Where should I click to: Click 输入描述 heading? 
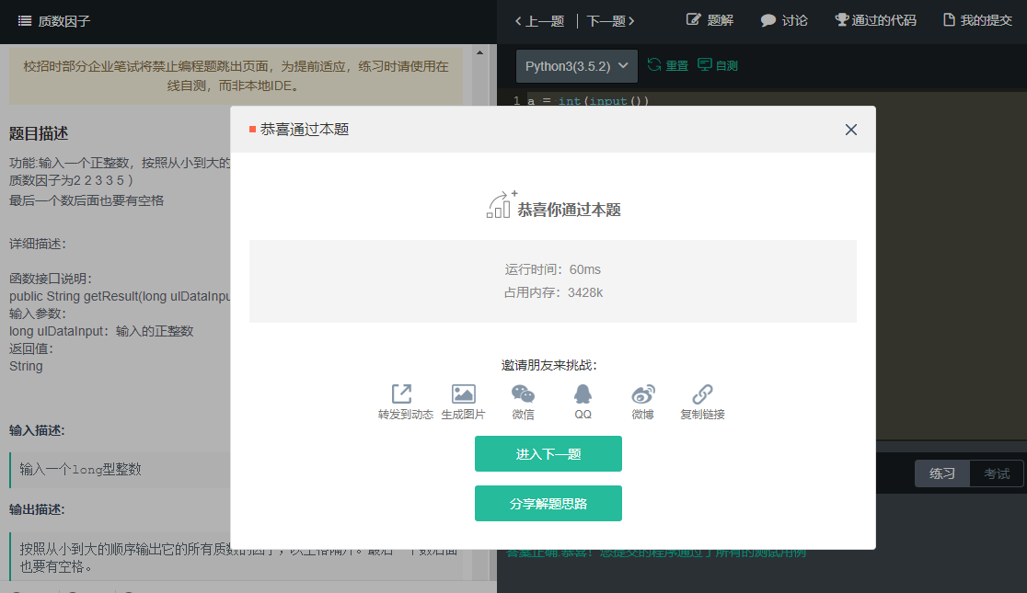tap(37, 430)
